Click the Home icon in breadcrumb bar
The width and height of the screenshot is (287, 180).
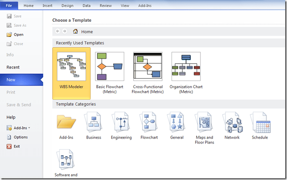pyautogui.click(x=75, y=32)
